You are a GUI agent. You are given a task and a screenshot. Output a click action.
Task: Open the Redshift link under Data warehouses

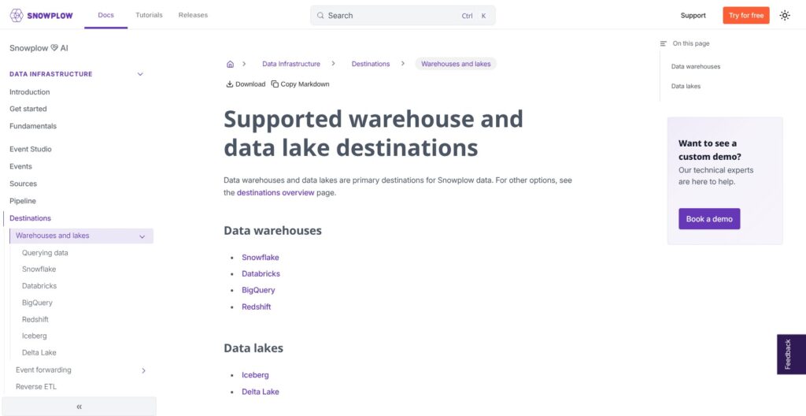pos(256,306)
